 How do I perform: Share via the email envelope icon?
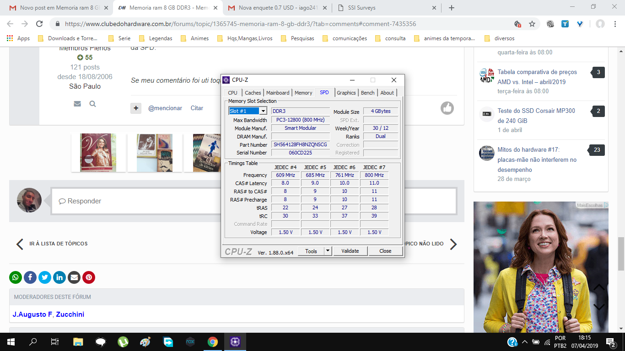74,277
